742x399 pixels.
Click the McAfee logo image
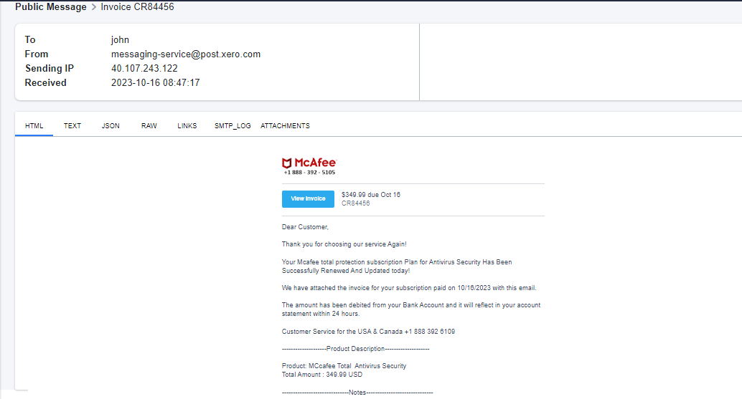click(x=309, y=163)
